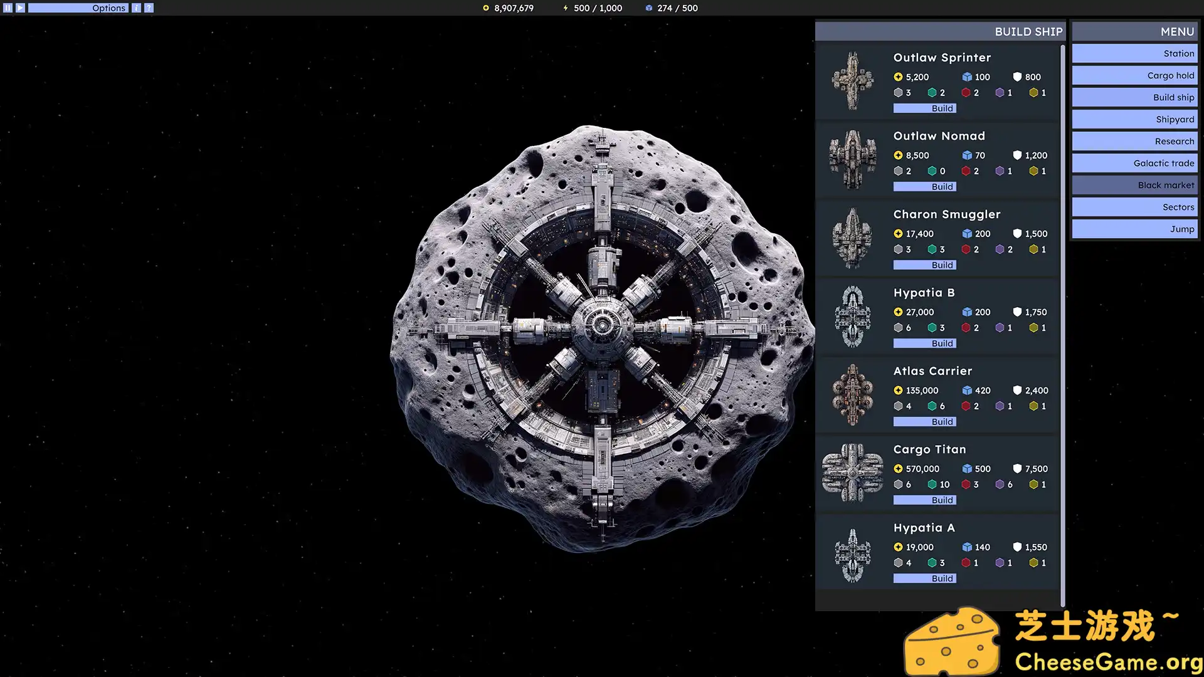Click Hypatia A's blue cargo cube icon

(x=967, y=547)
